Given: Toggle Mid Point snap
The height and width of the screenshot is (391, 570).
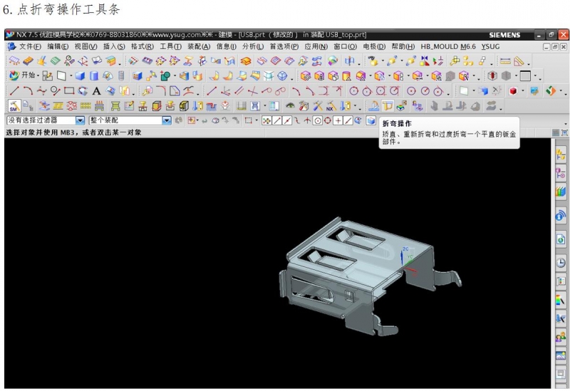Looking at the screenshot, I should (x=287, y=120).
